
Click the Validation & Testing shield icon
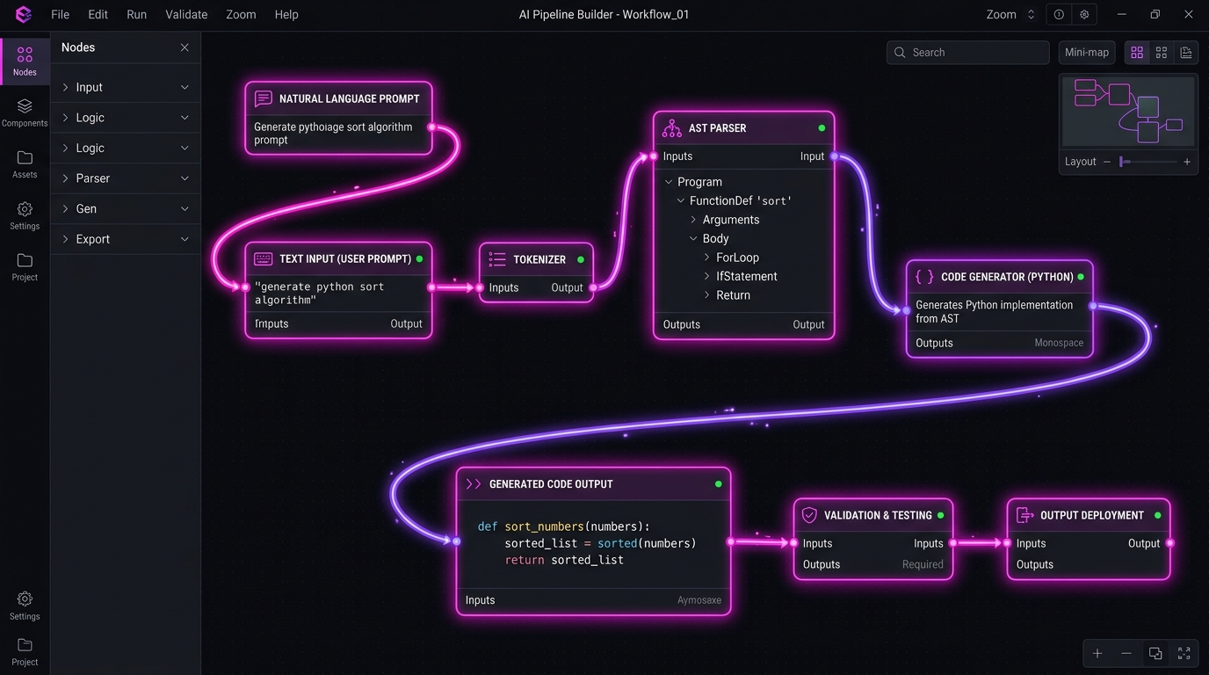coord(810,515)
